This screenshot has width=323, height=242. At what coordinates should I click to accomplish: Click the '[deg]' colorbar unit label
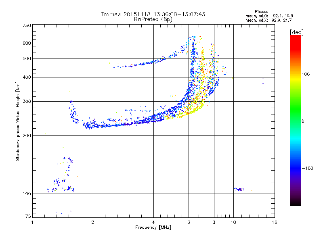(296, 32)
